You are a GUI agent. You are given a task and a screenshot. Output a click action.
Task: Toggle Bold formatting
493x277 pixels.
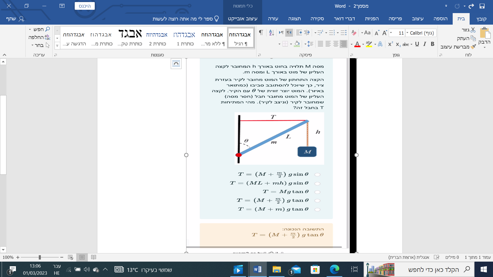433,44
